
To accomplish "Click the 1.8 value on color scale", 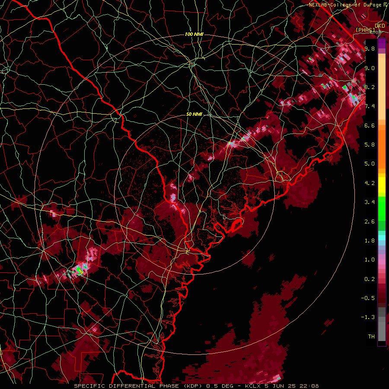I will click(x=370, y=241).
